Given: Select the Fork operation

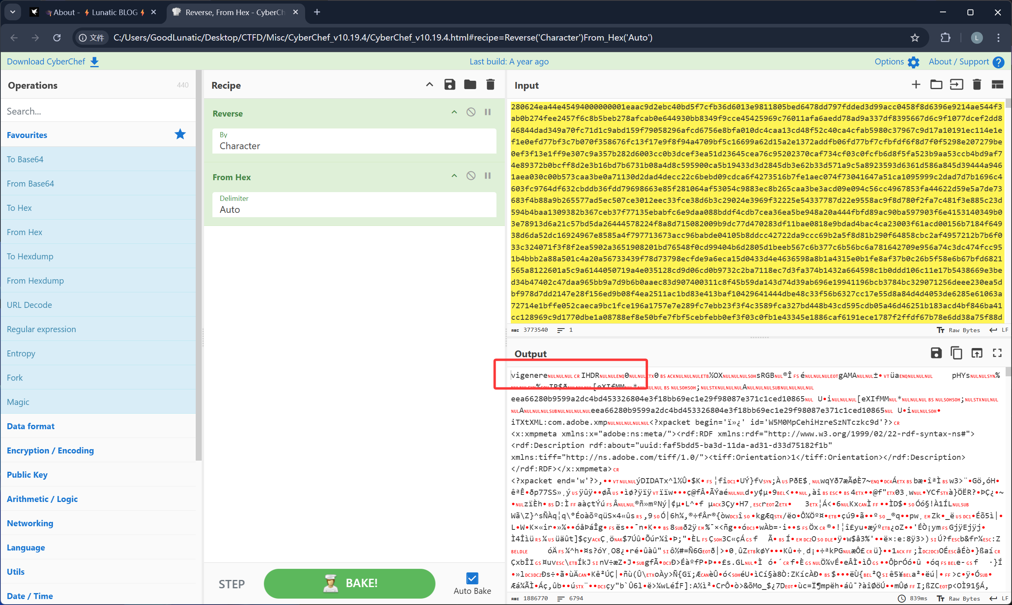Looking at the screenshot, I should click(98, 377).
